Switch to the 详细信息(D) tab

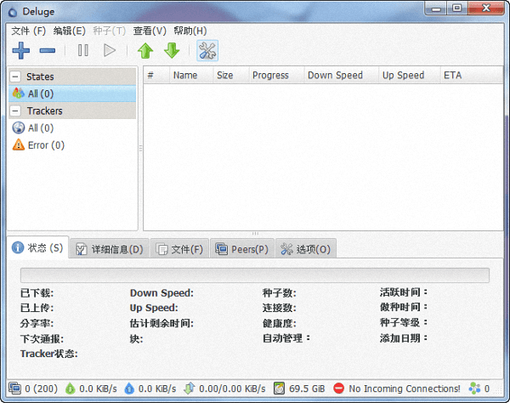(x=110, y=249)
